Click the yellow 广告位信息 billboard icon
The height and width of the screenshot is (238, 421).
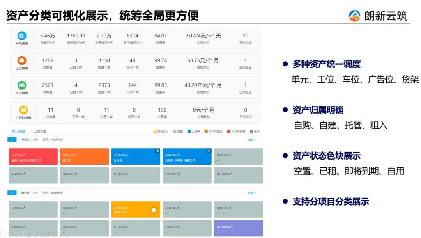[x=23, y=110]
